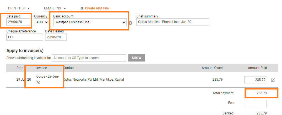The width and height of the screenshot is (282, 115).
Task: Click the edit pencil icon next to Amount Paid
Action: (x=273, y=80)
